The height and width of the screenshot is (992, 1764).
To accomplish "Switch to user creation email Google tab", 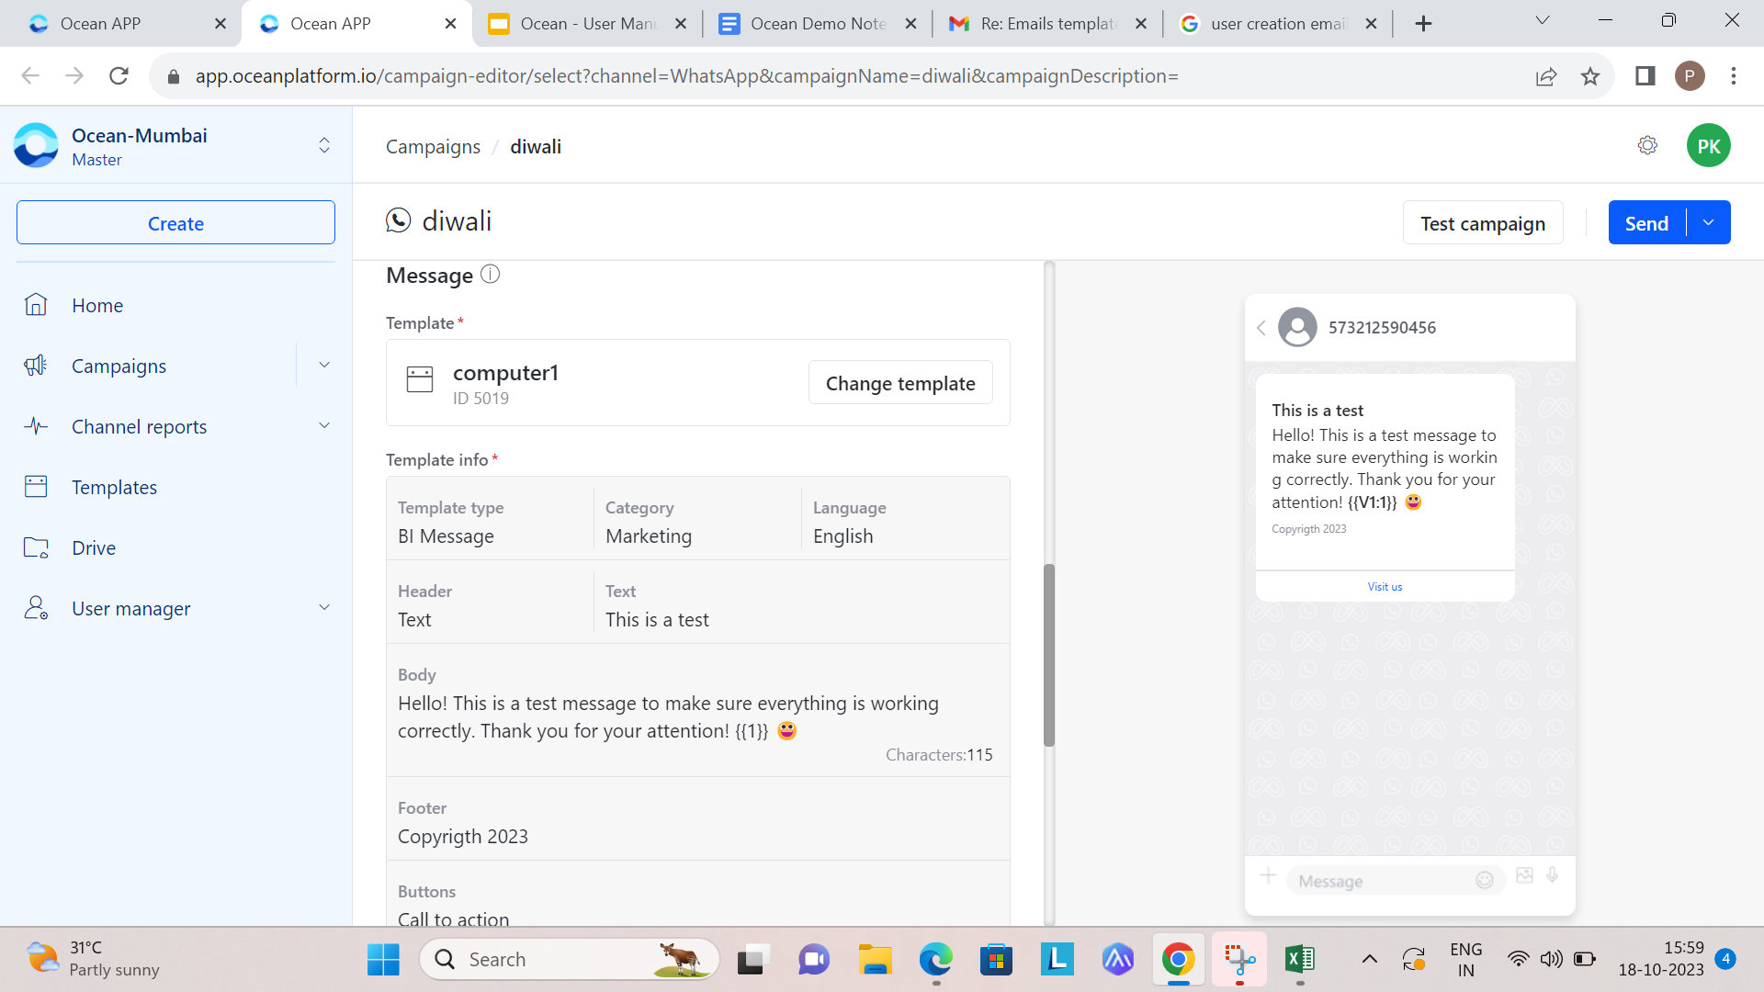I will tap(1277, 23).
